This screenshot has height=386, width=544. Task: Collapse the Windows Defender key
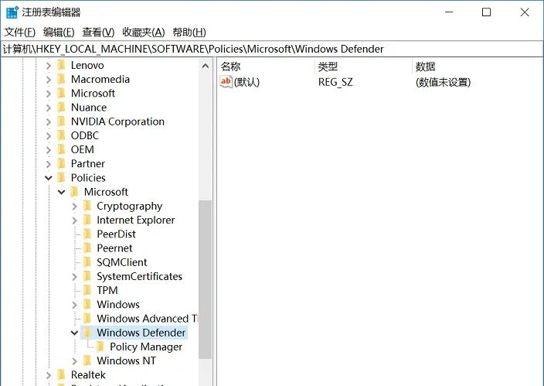(74, 333)
